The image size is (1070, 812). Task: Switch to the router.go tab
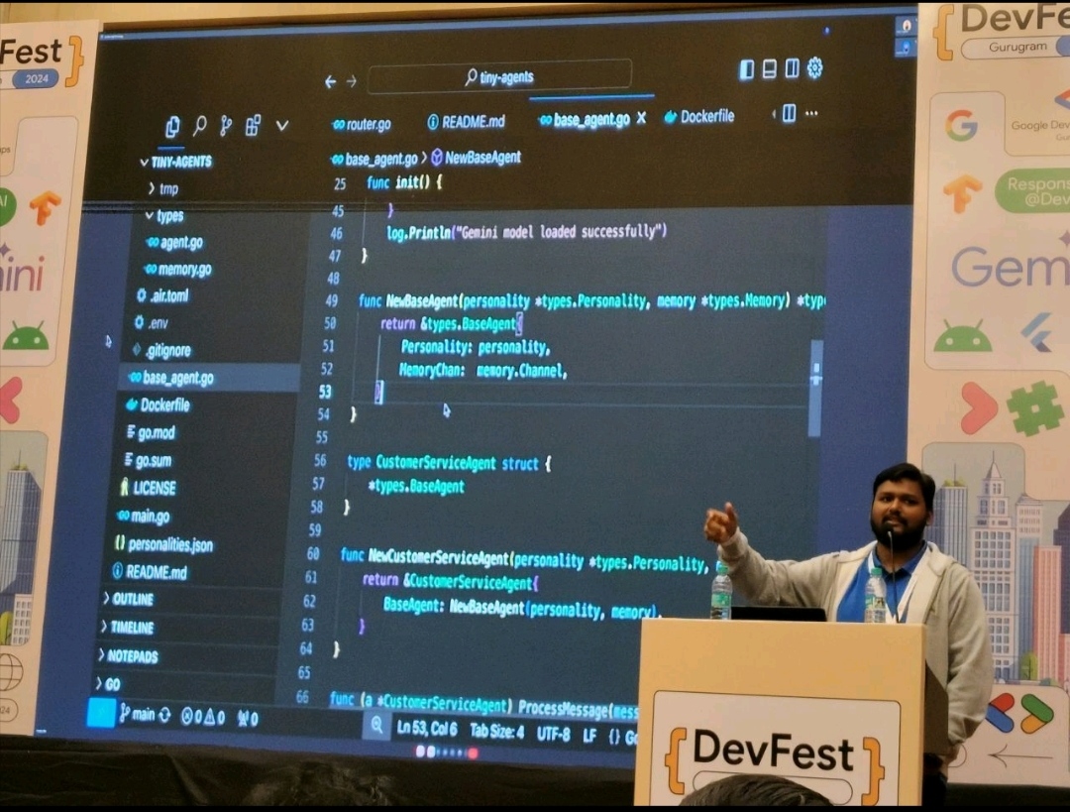(x=363, y=124)
